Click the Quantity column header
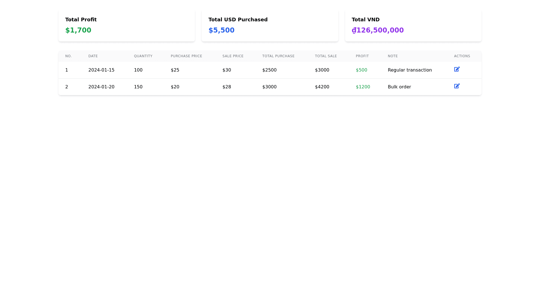This screenshot has height=303, width=540. point(143,56)
